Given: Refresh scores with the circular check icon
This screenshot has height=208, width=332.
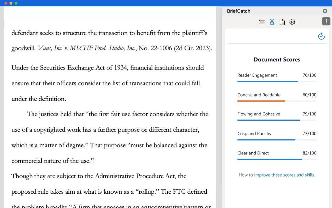Looking at the screenshot, I should (x=321, y=36).
